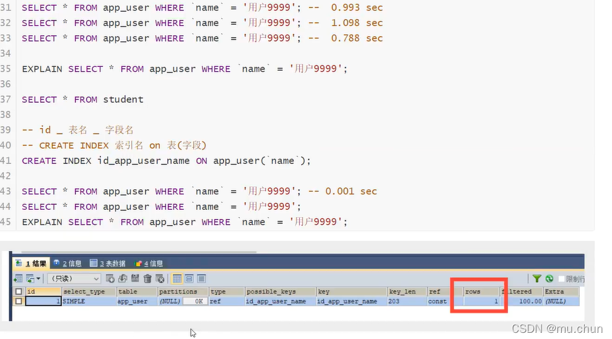Open the 4 信息 info tab
Viewport: 612px width, 339px height.
(x=148, y=264)
